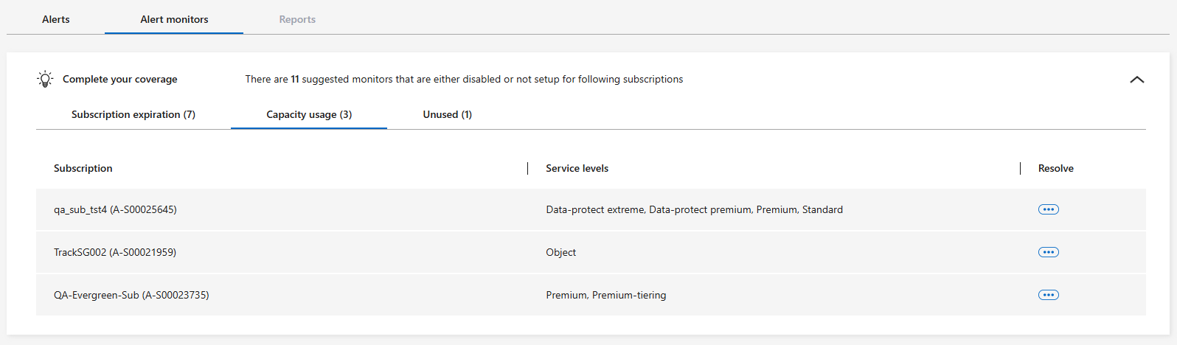Click the lightbulb coverage suggestion icon
The width and height of the screenshot is (1177, 345).
[x=45, y=79]
